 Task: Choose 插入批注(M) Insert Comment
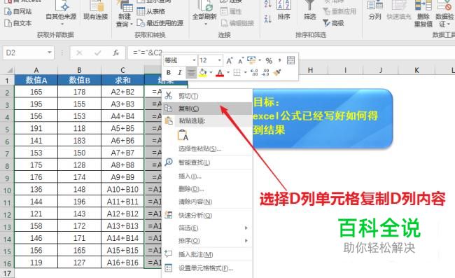[207, 254]
